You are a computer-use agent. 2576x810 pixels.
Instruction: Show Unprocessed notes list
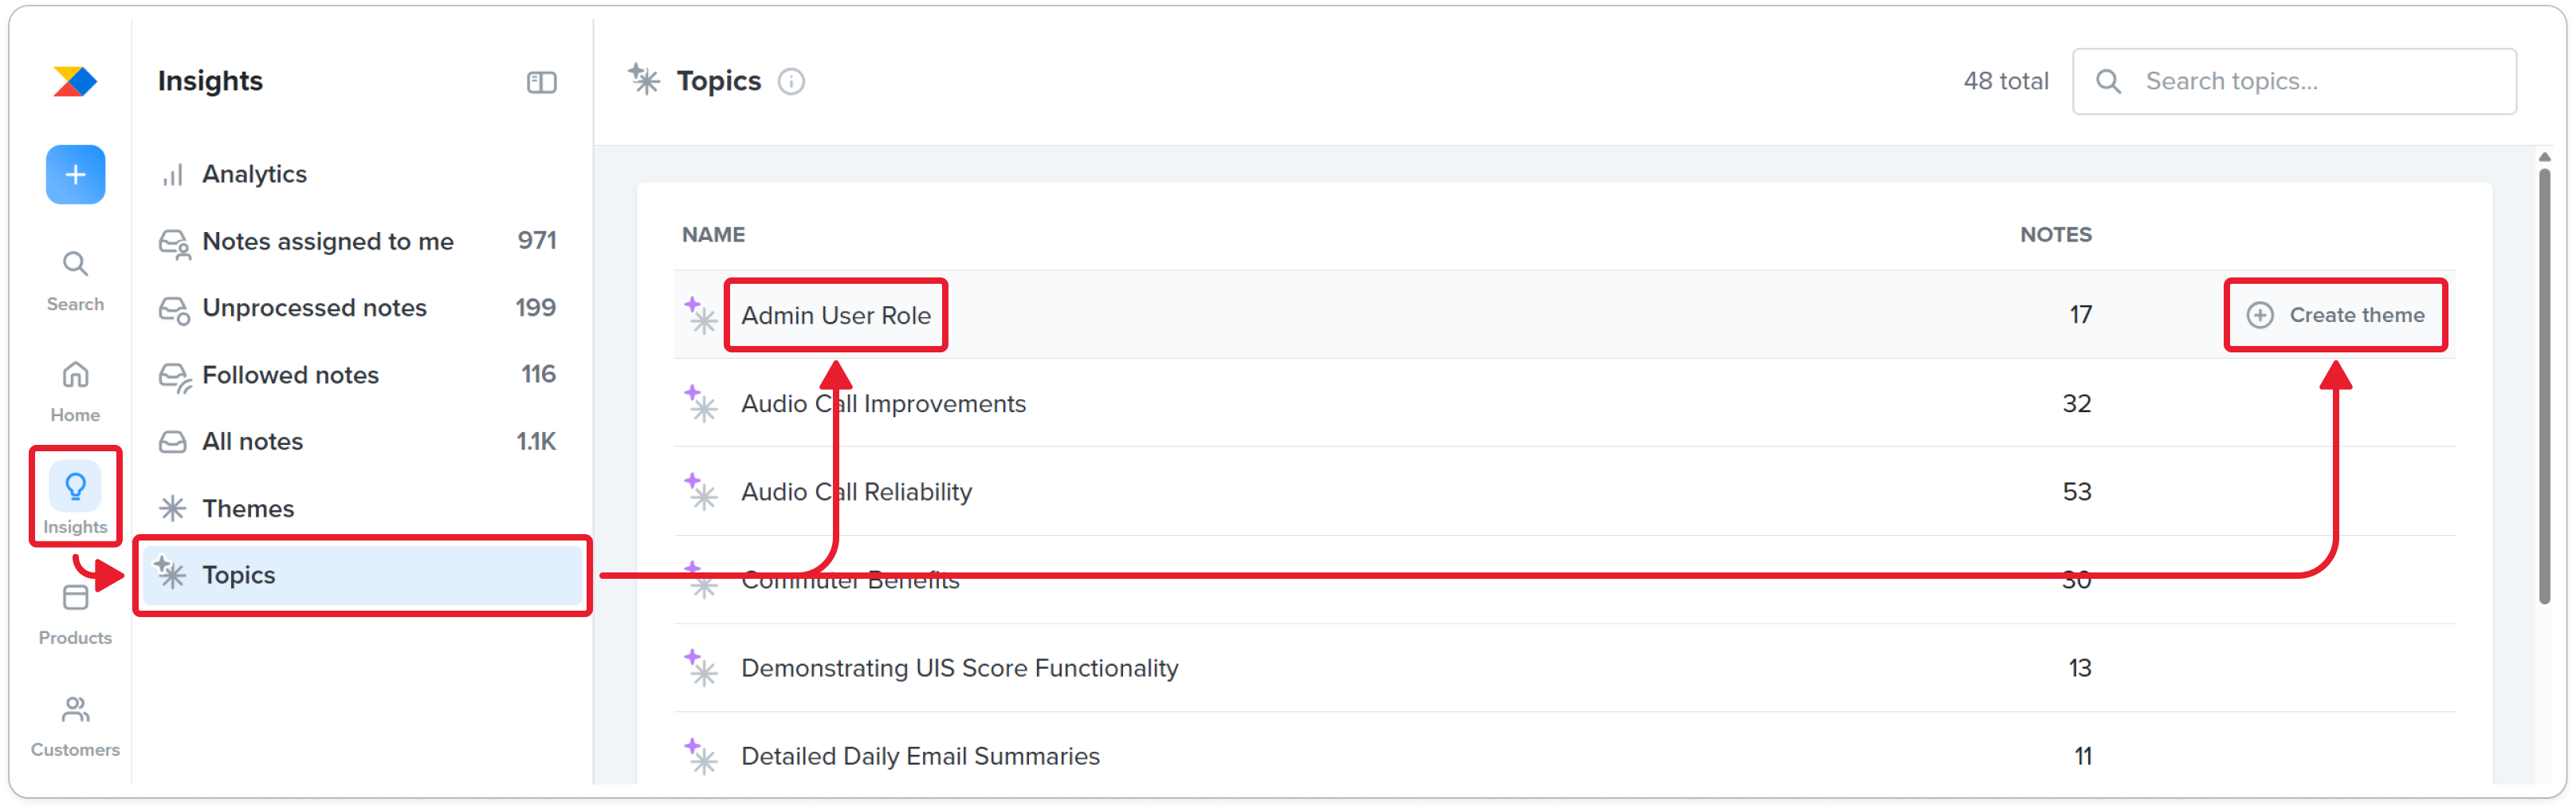tap(314, 308)
